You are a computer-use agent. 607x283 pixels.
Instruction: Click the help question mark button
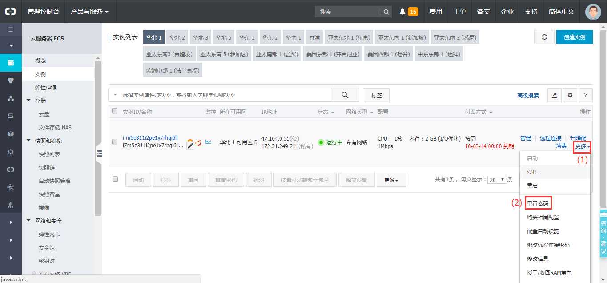(x=586, y=95)
